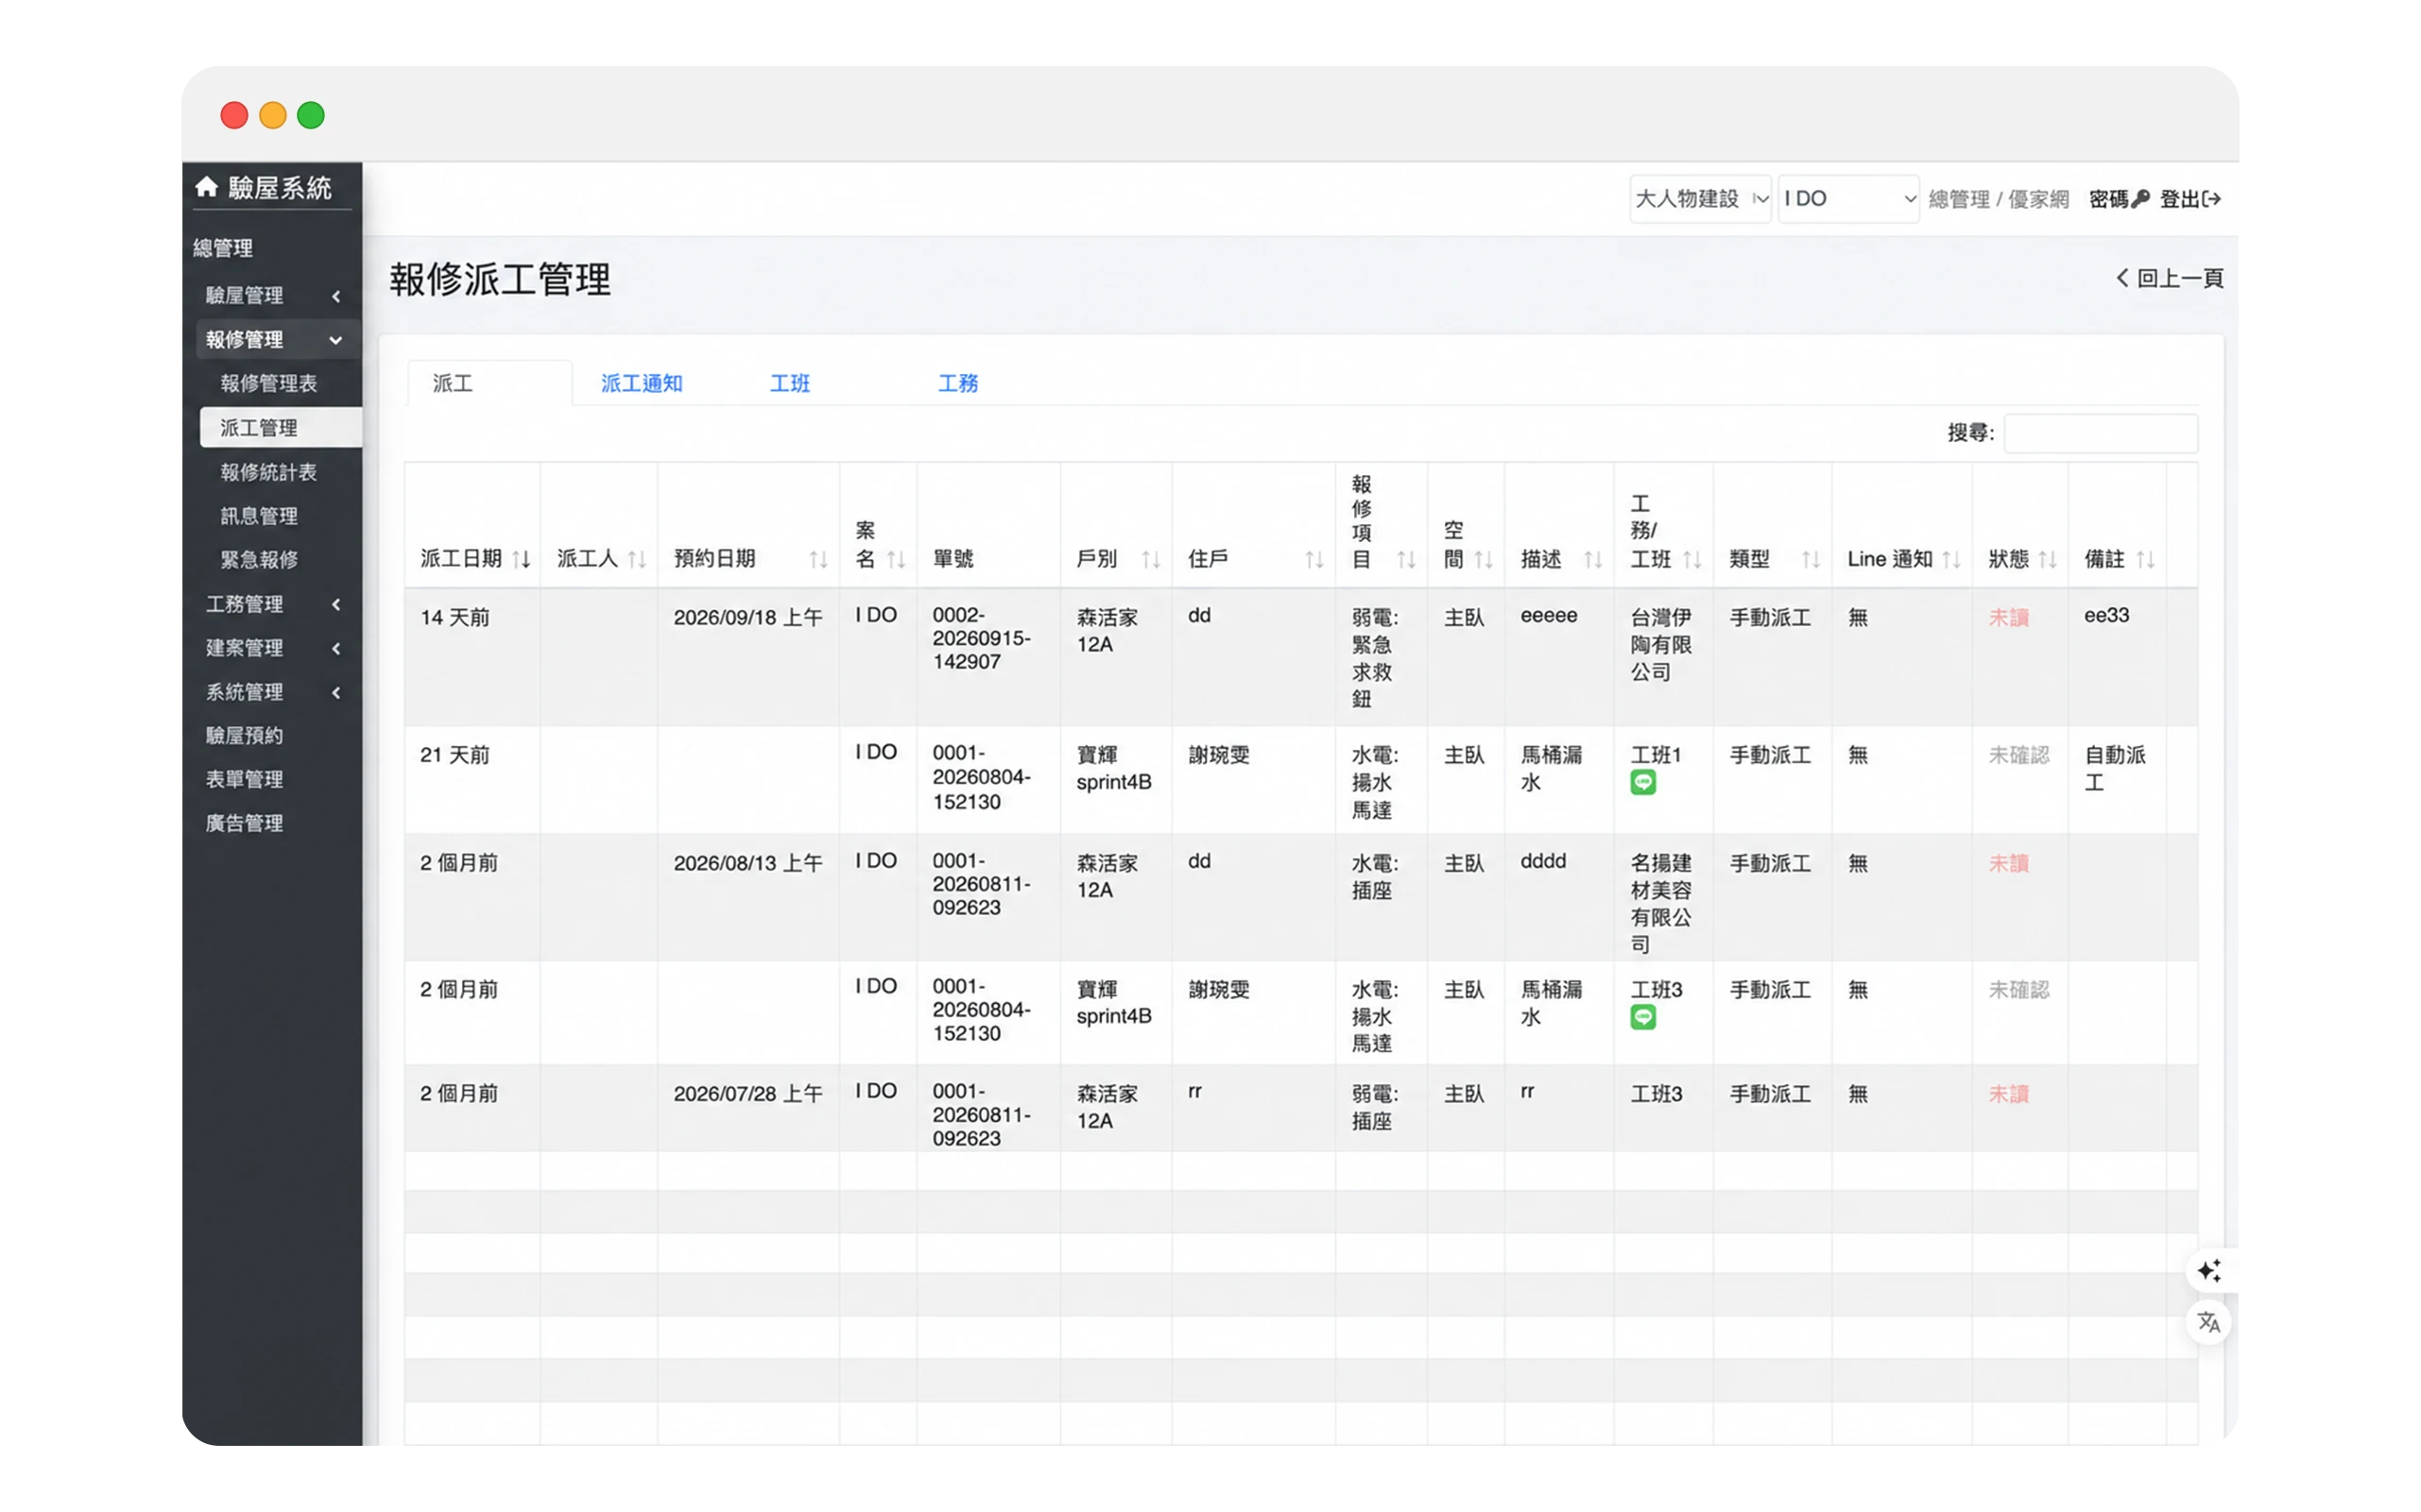Sort by 空間 column arrows
Viewport: 2421px width, 1512px height.
[x=1483, y=560]
